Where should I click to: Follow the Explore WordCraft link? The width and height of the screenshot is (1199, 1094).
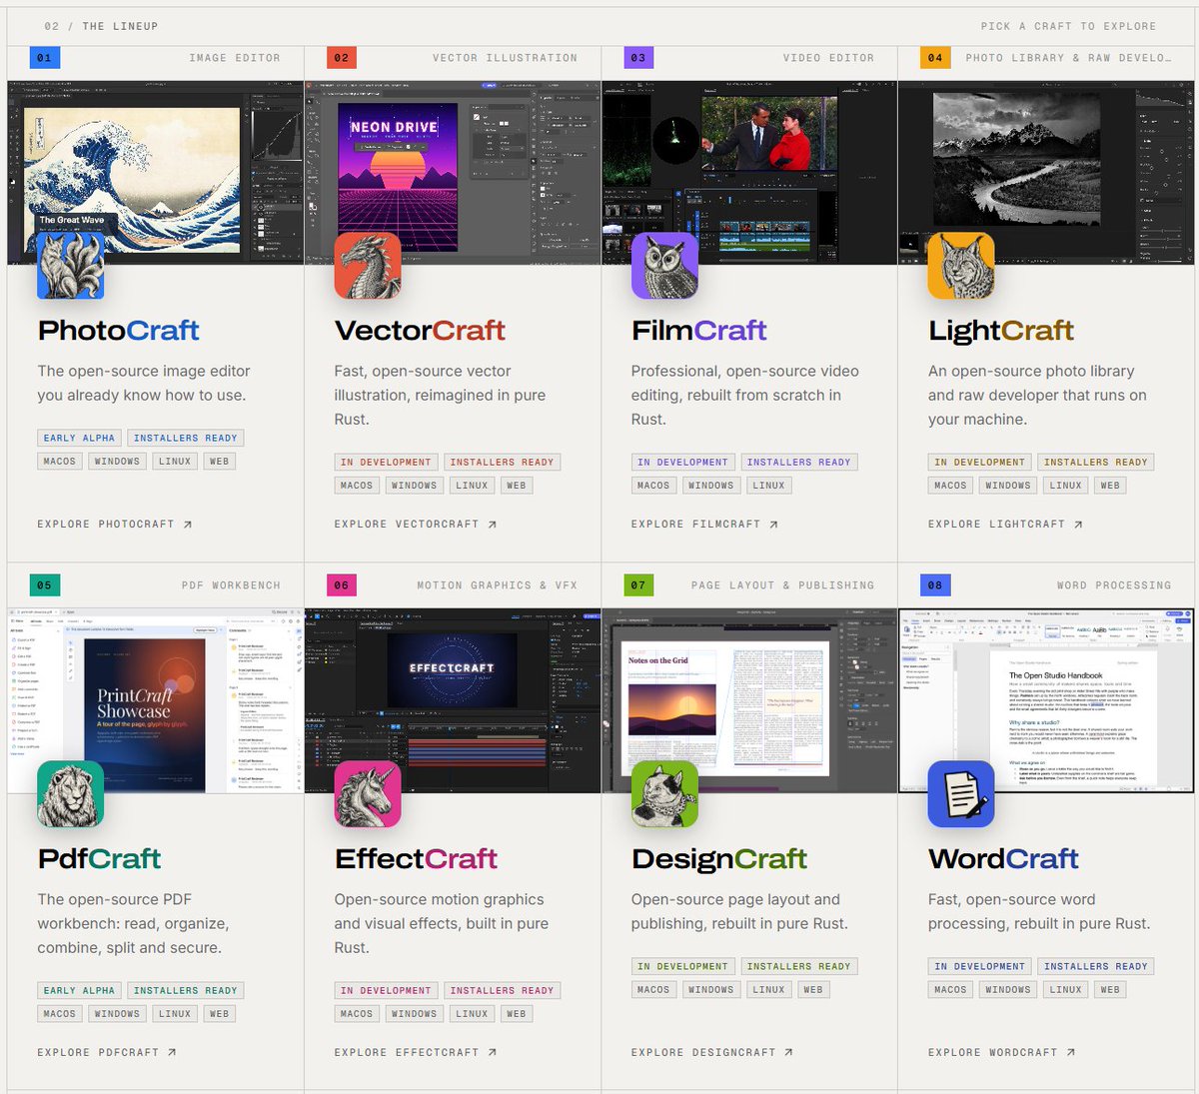click(1002, 1052)
